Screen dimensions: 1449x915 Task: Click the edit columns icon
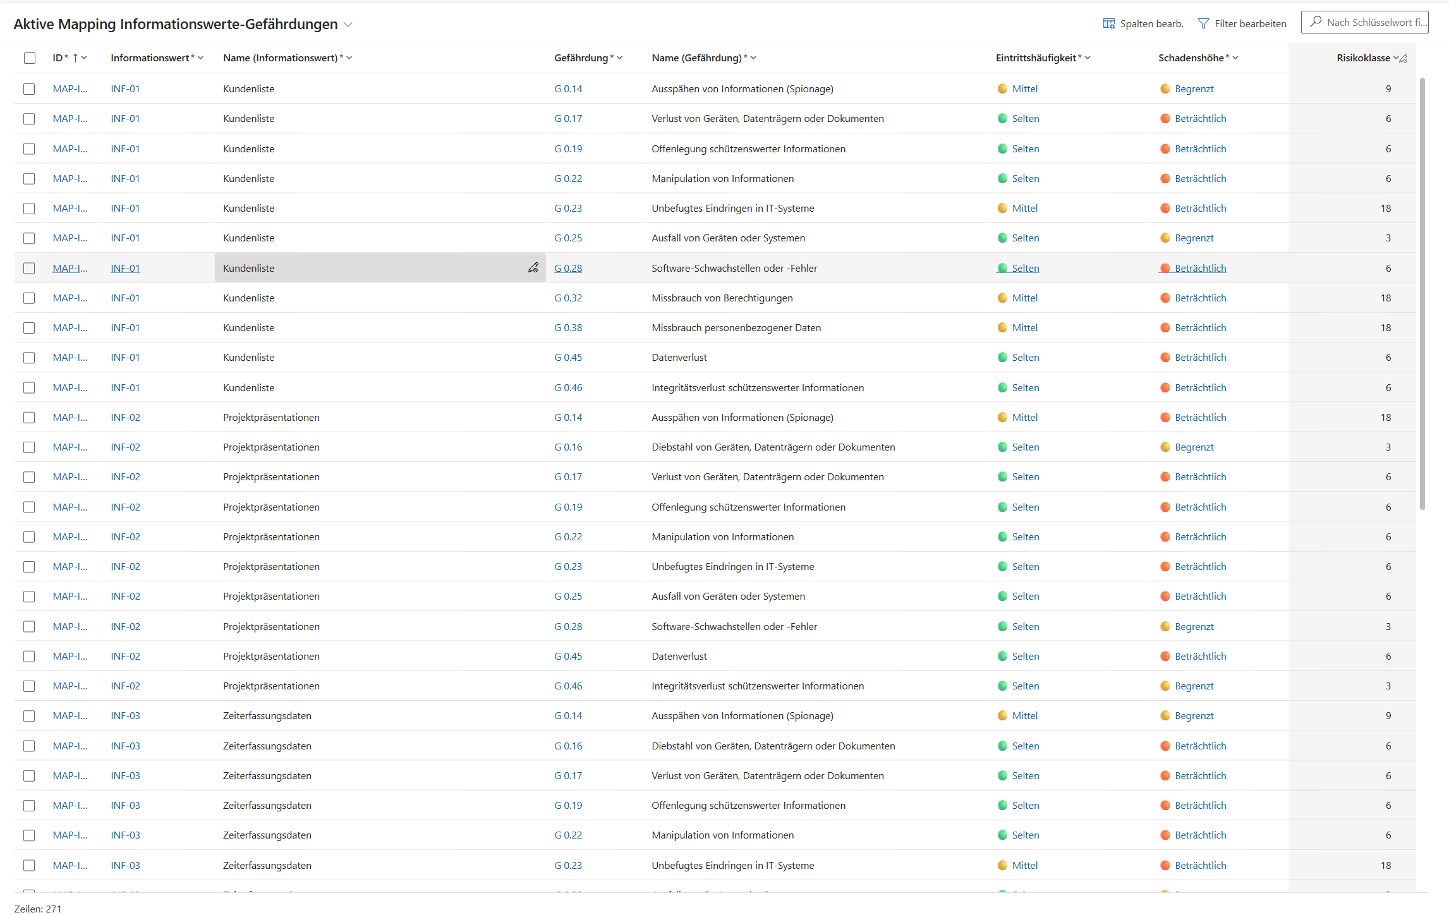(1108, 23)
